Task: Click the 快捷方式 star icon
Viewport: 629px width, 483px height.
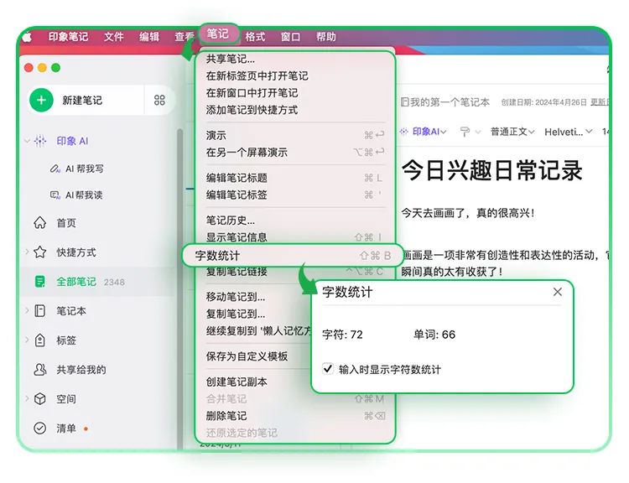Action: (39, 252)
